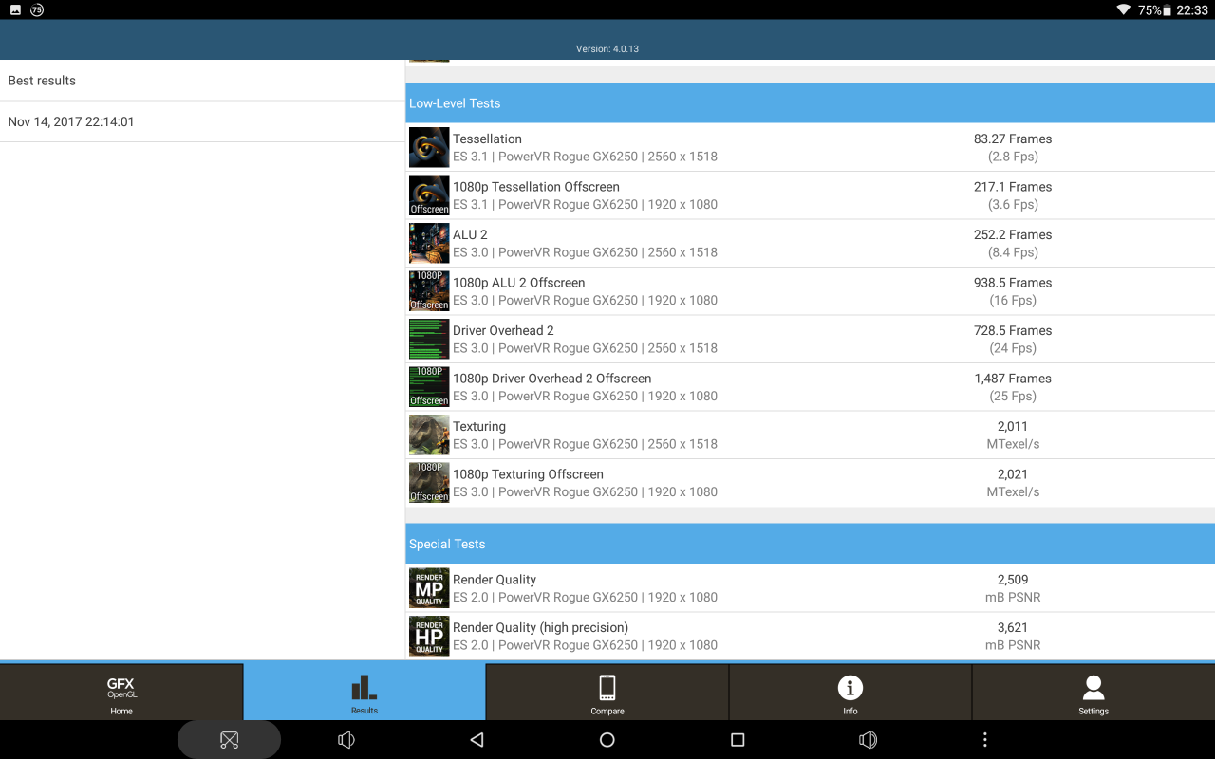Tap the Wi-Fi status icon
The image size is (1215, 759).
click(x=1124, y=9)
